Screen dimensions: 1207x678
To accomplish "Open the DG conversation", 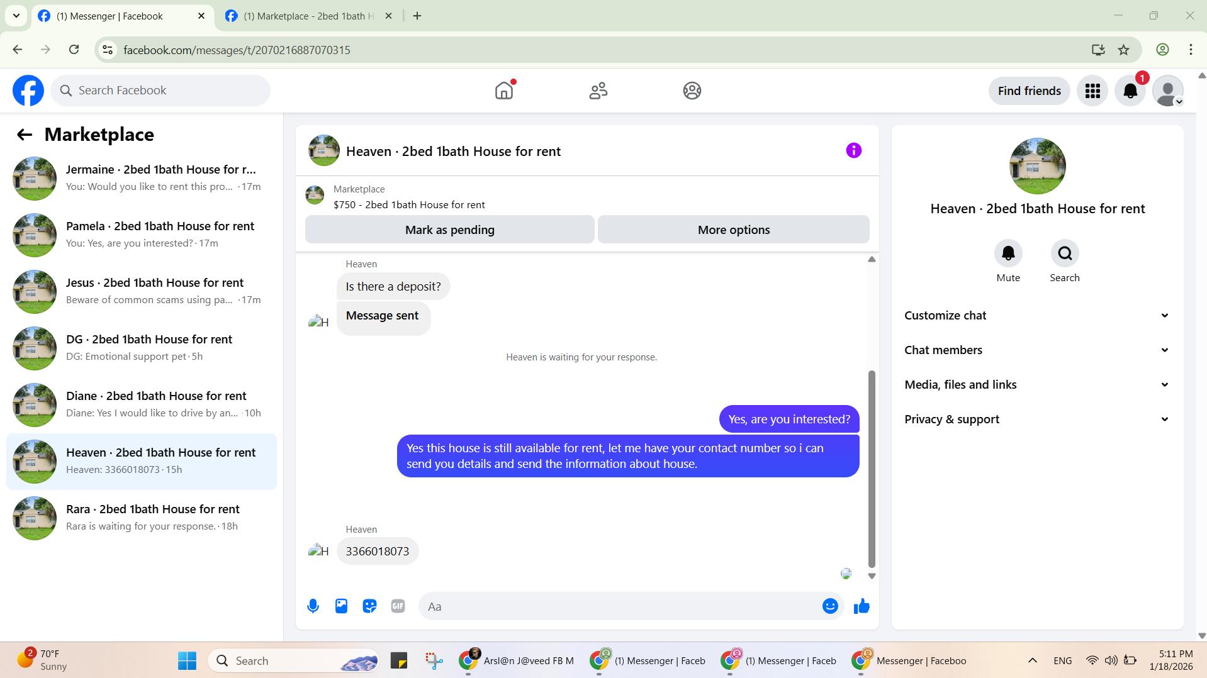I will click(142, 348).
